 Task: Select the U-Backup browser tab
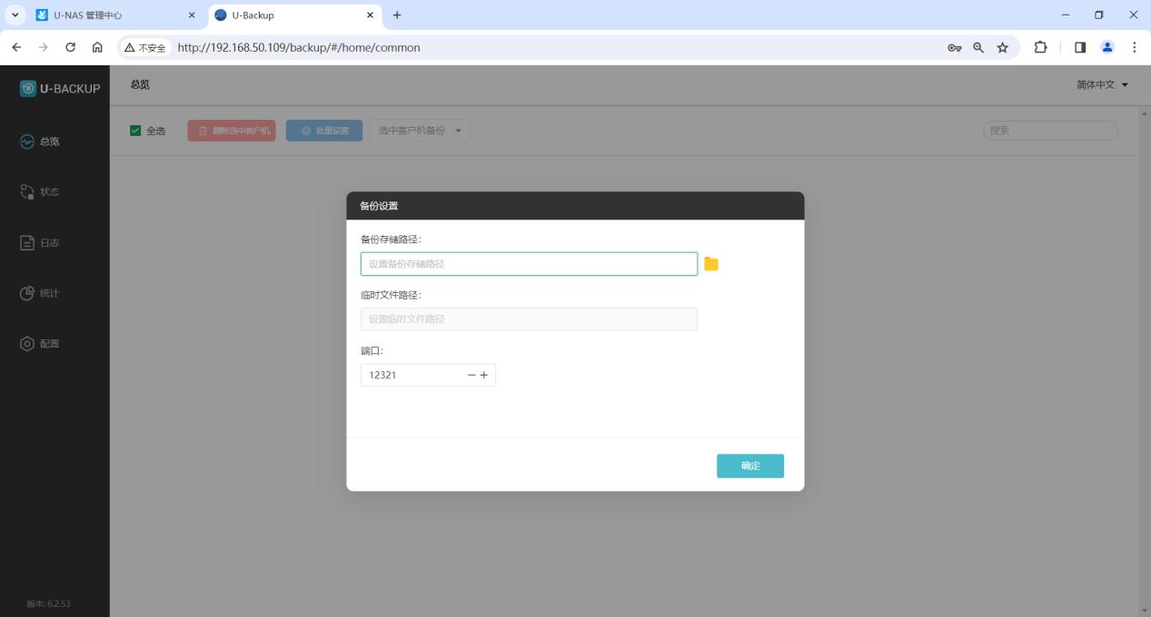[291, 15]
